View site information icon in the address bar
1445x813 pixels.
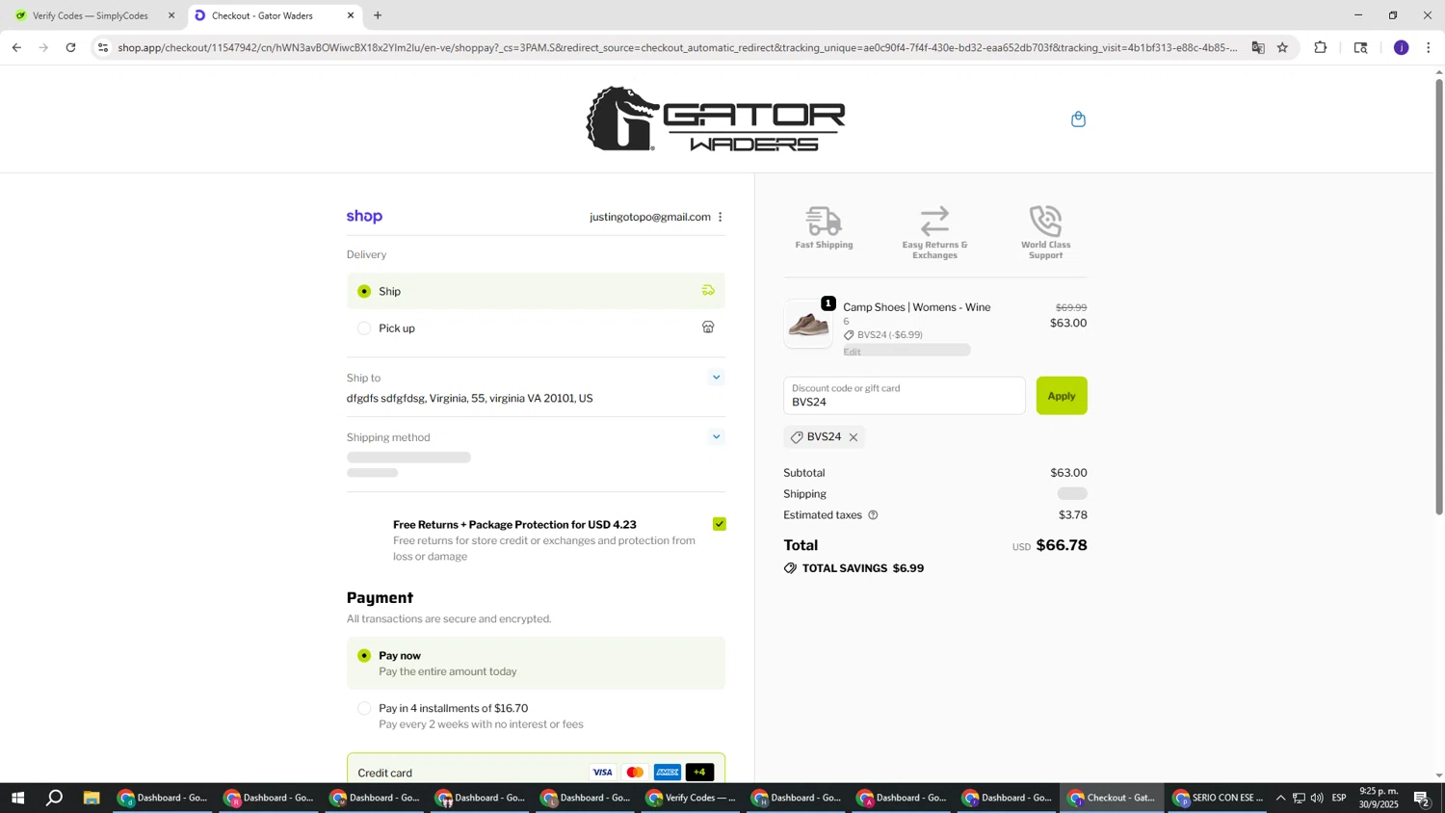point(103,47)
